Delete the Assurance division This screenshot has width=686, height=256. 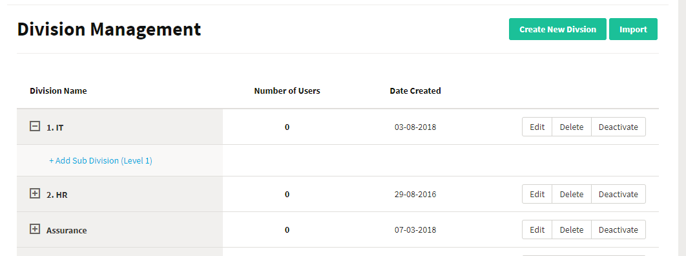click(572, 229)
